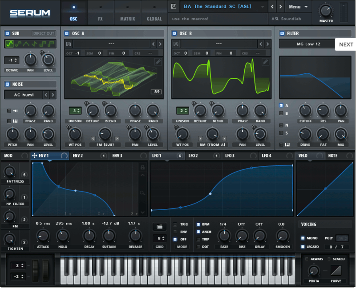Click the pitch bend wheel
The width and height of the screenshot is (356, 288).
click(x=35, y=271)
